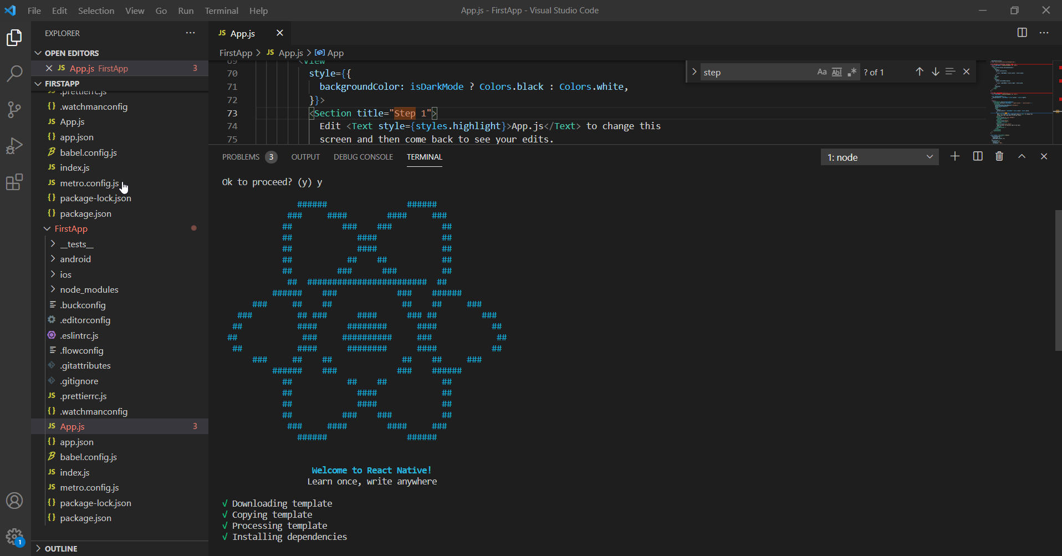The width and height of the screenshot is (1062, 556).
Task: Open the terminal selector dropdown showing 1: node
Action: (879, 157)
